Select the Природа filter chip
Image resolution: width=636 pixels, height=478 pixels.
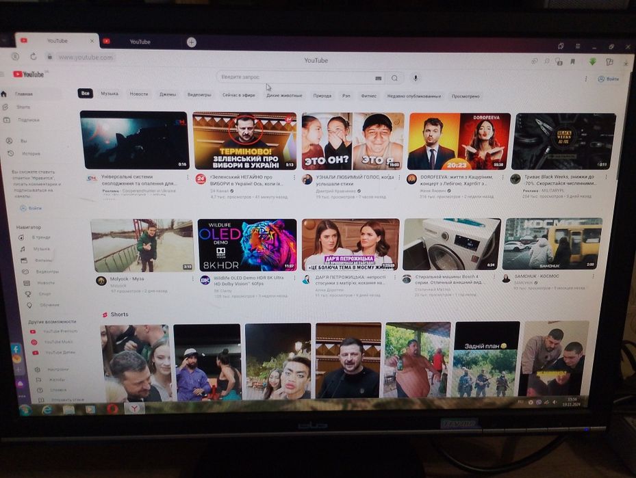(322, 96)
